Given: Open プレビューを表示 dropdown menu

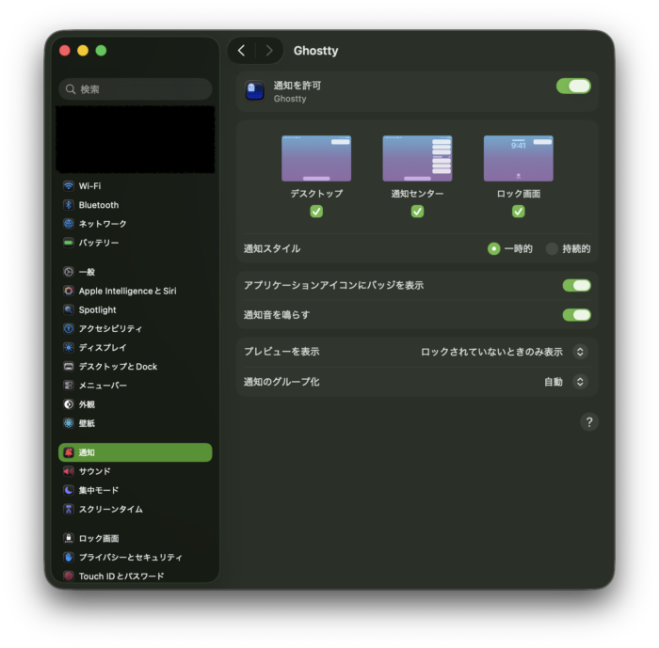Looking at the screenshot, I should click(x=580, y=352).
